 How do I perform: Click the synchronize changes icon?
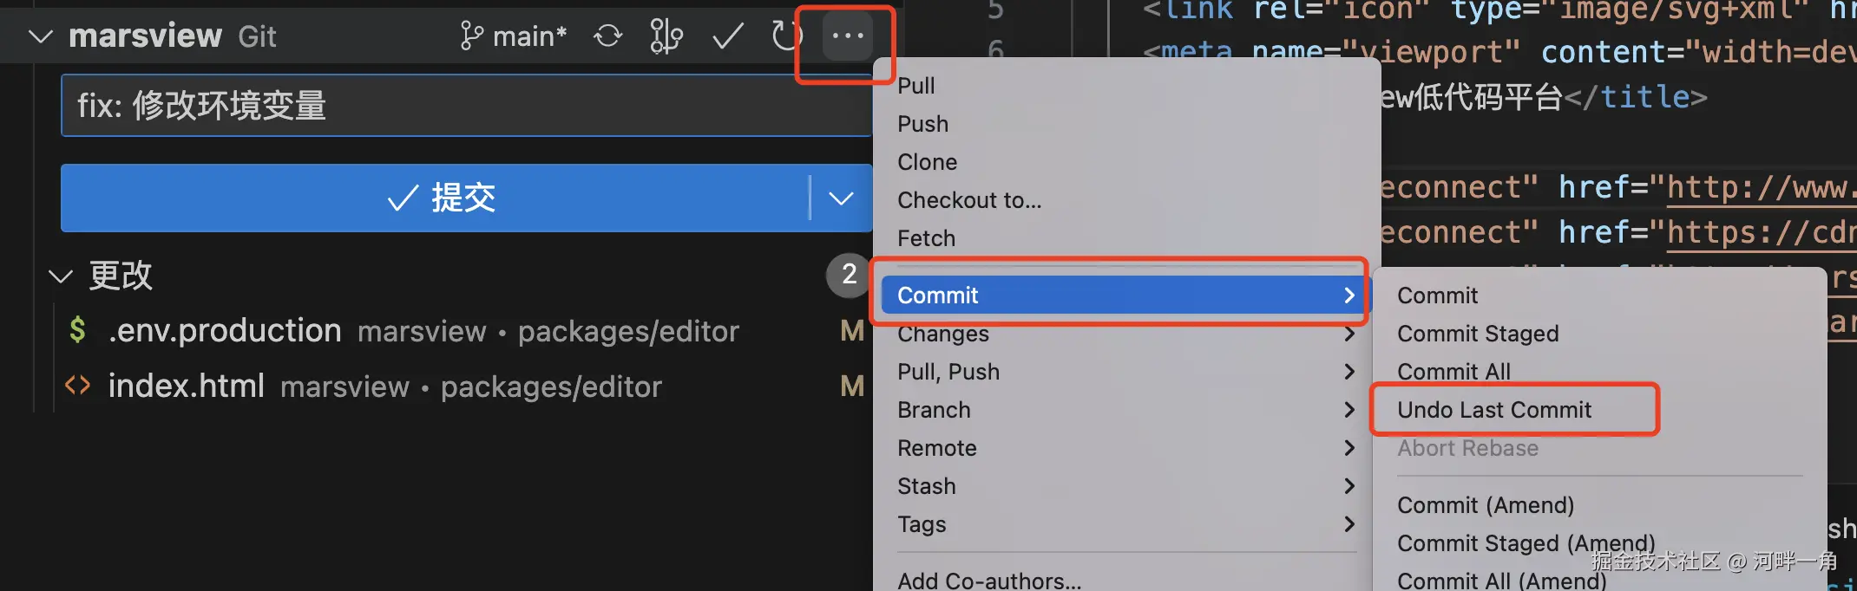(607, 36)
